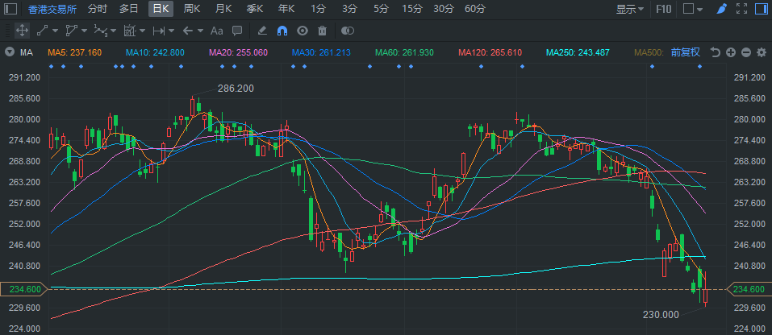
Task: Add a comment bubble annotation
Action: point(237,31)
